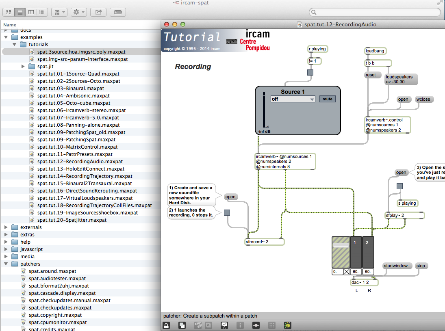Toggle the box below '!= 1' object

[310, 72]
